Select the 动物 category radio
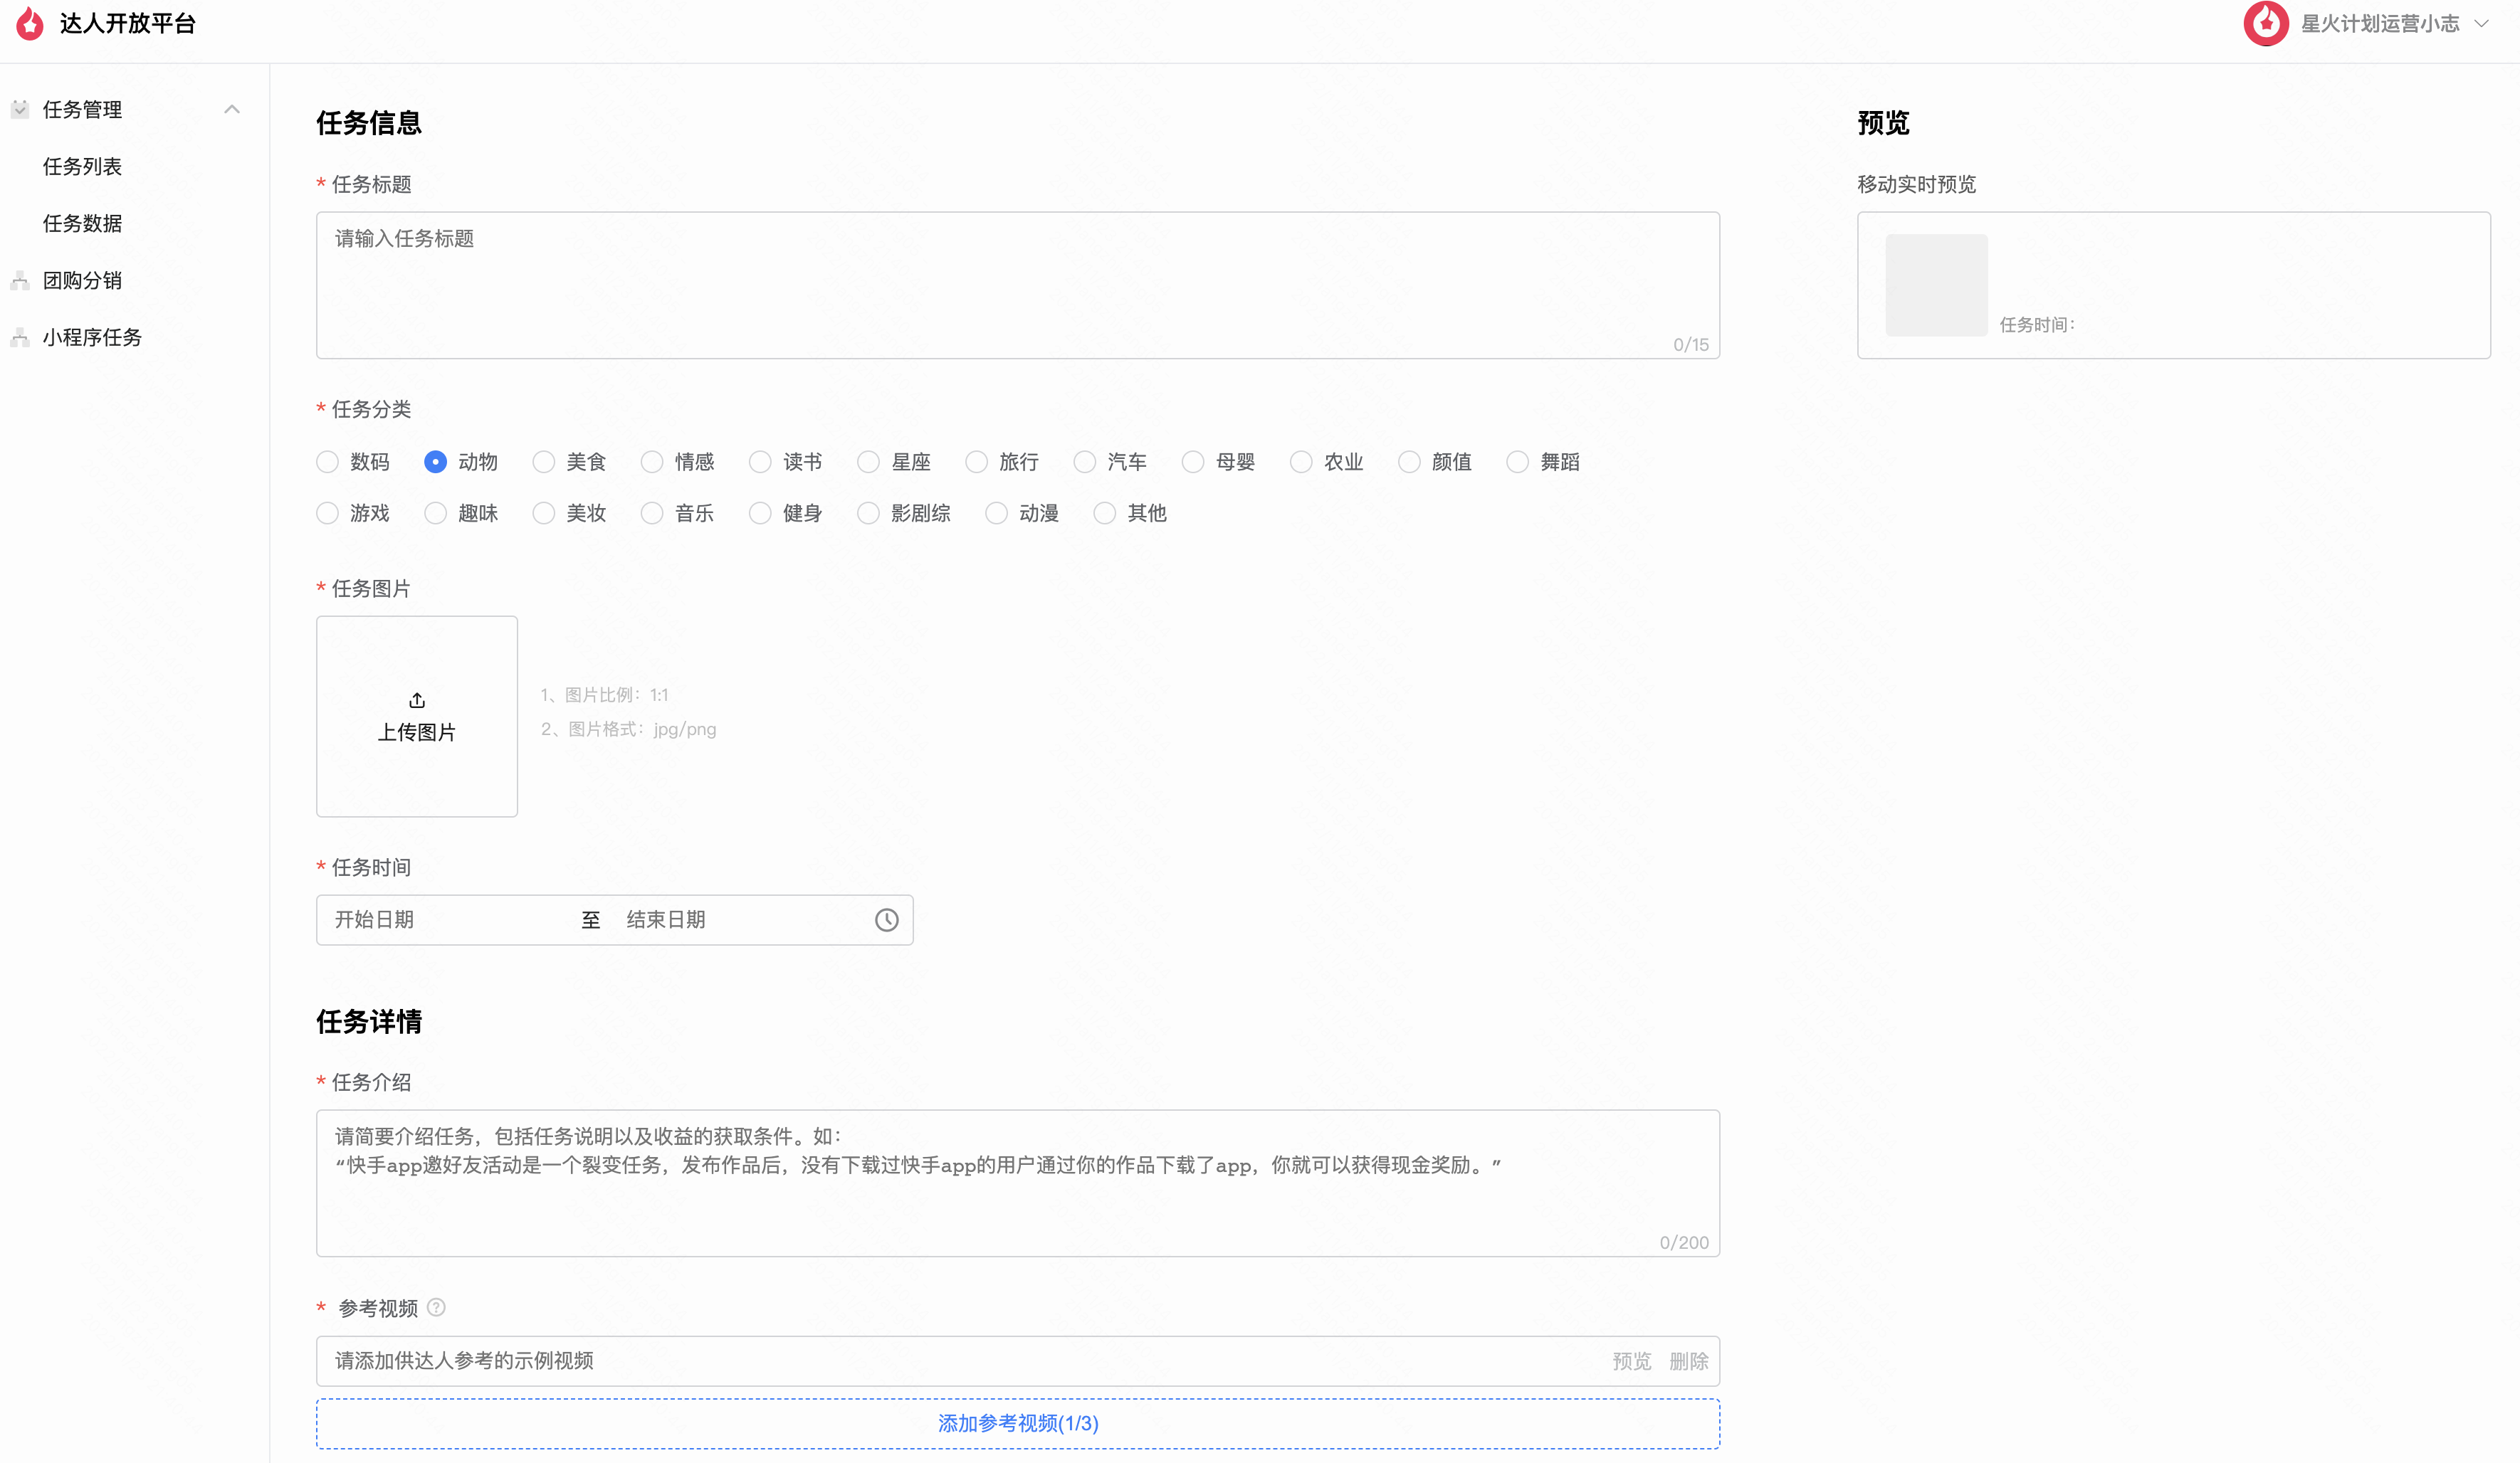Viewport: 2520px width, 1463px height. [435, 462]
